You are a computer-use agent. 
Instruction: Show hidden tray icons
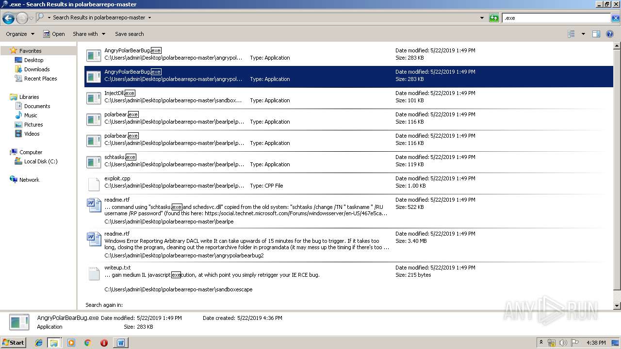tap(542, 343)
